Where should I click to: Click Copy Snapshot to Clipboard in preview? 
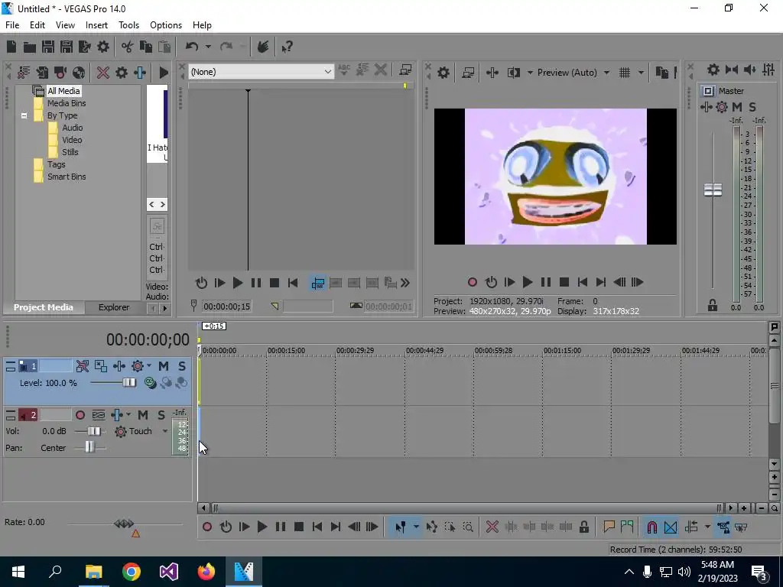[661, 73]
